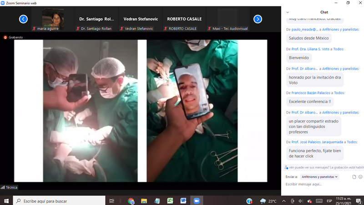Open the emoji picker in chat

point(360,177)
